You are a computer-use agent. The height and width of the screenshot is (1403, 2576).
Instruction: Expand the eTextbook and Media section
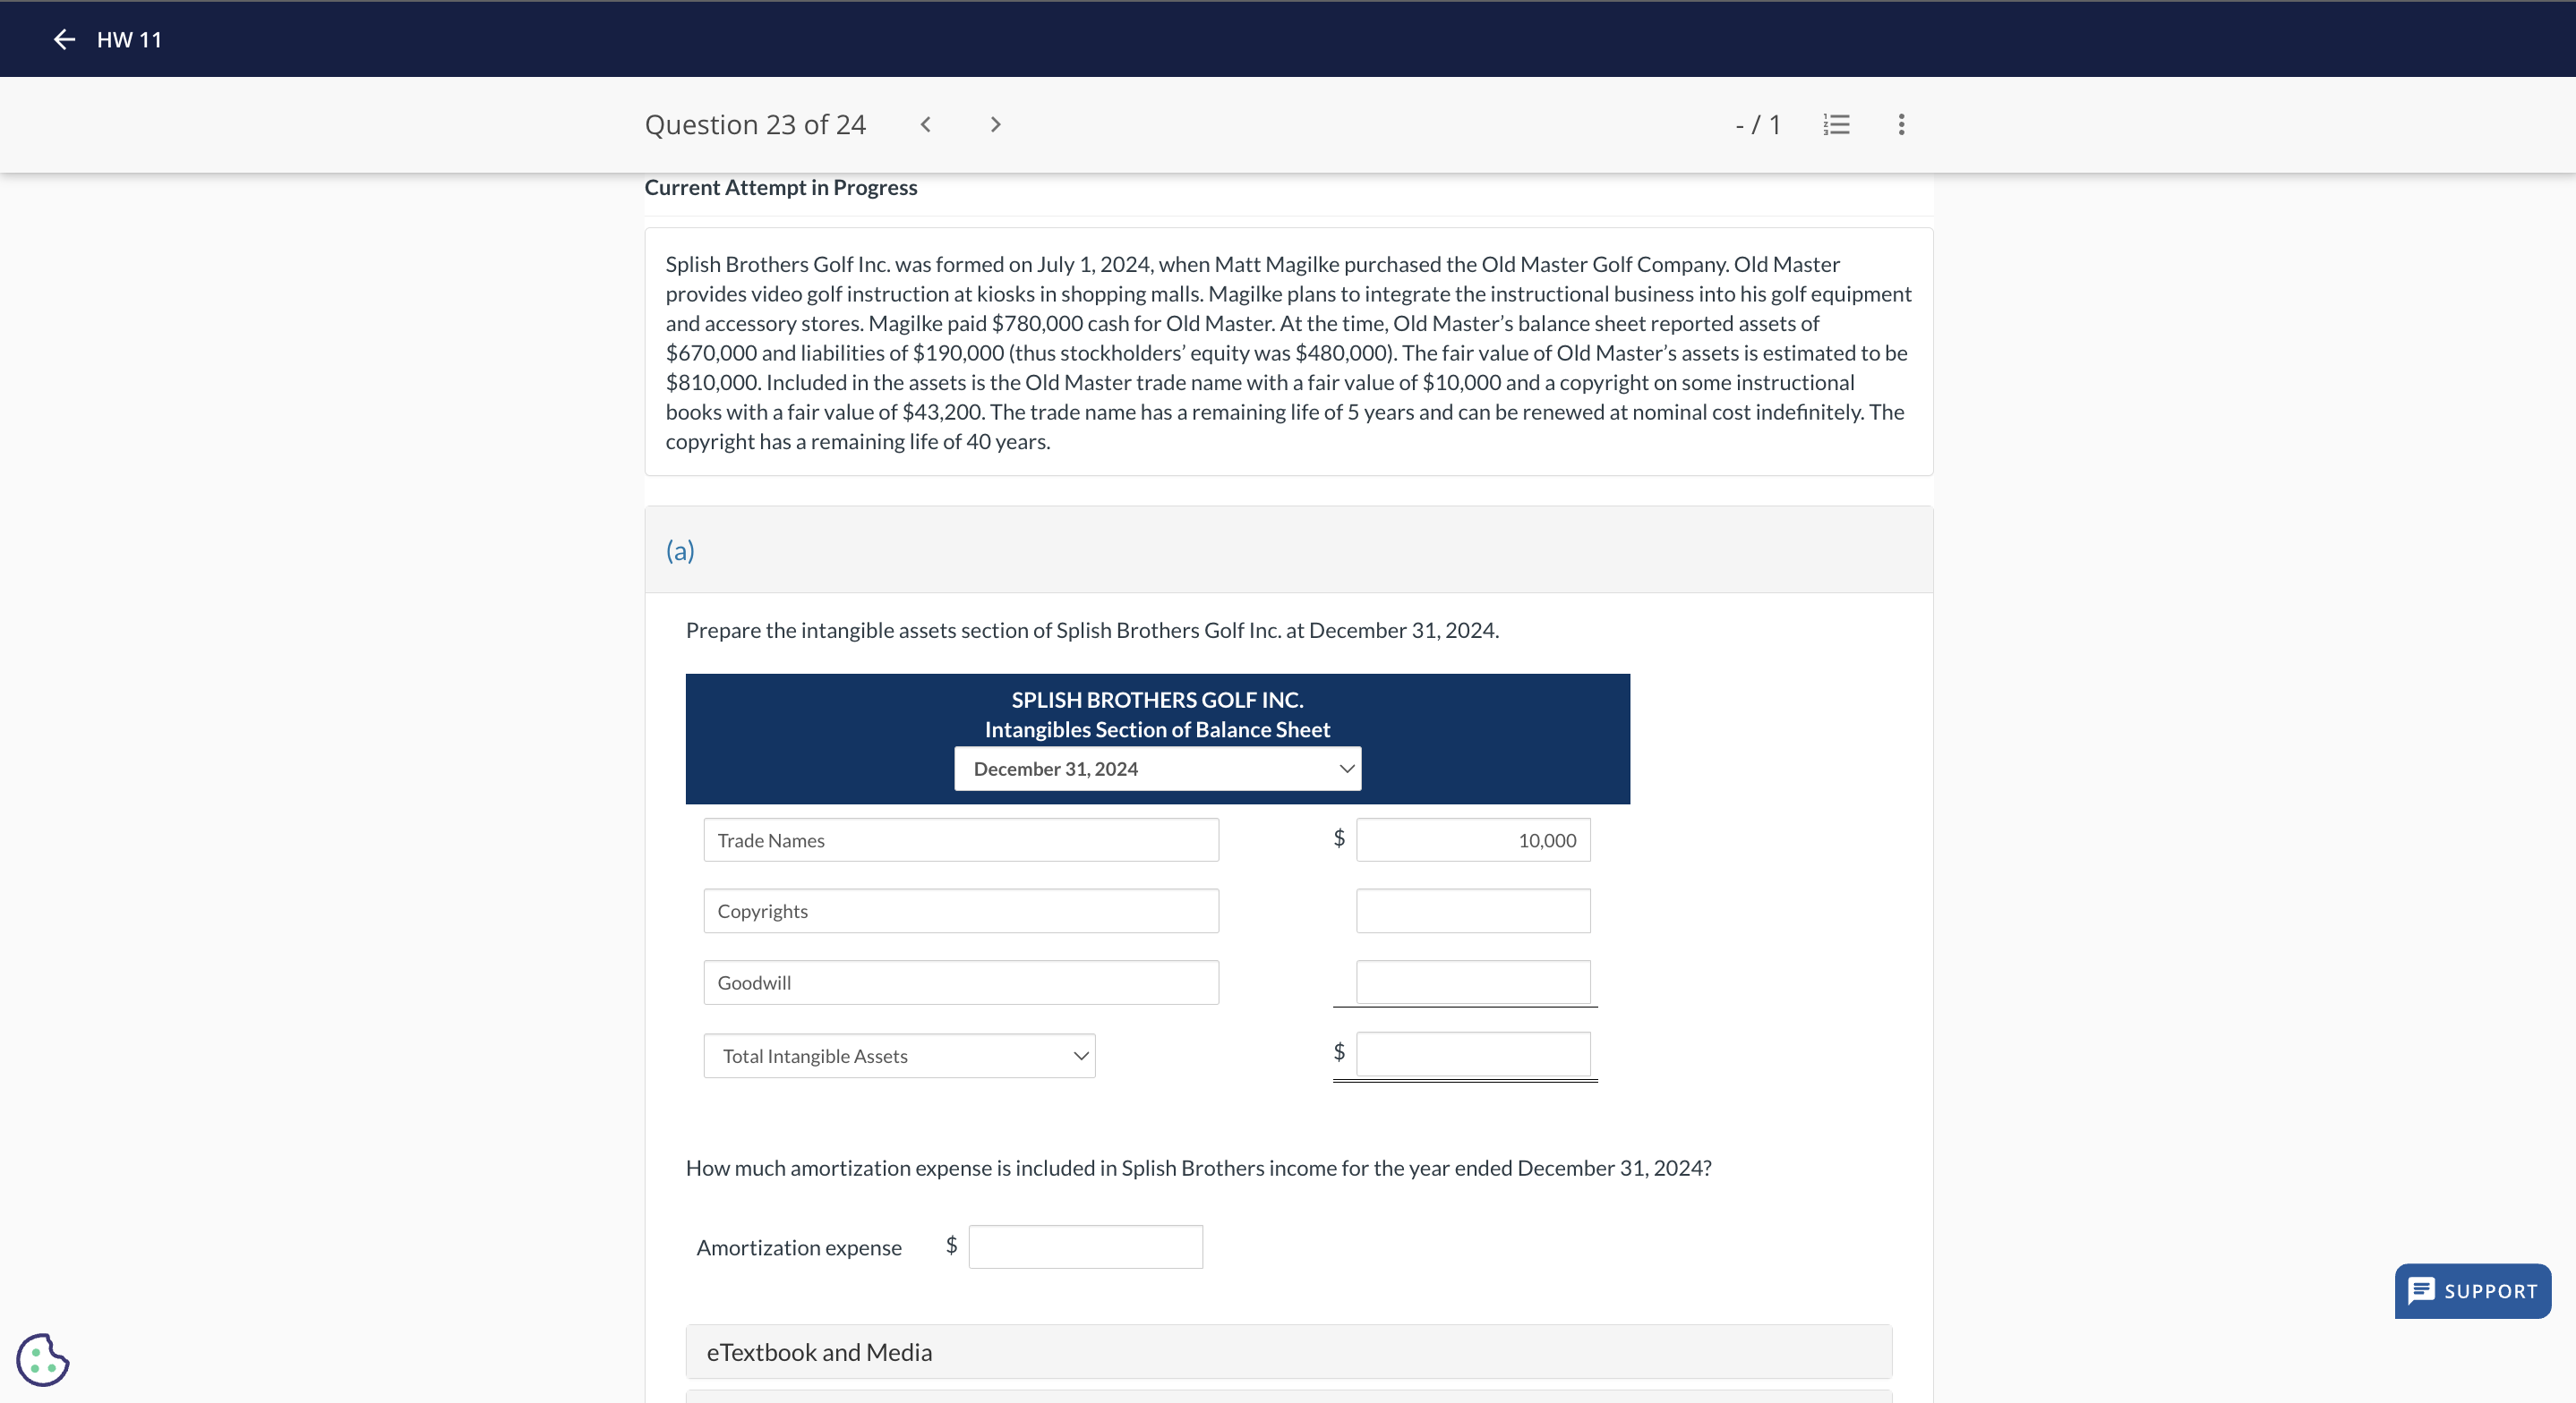coord(1288,1352)
